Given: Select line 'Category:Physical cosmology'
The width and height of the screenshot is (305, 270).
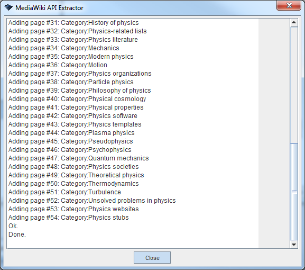Looking at the screenshot, I should coord(77,99).
